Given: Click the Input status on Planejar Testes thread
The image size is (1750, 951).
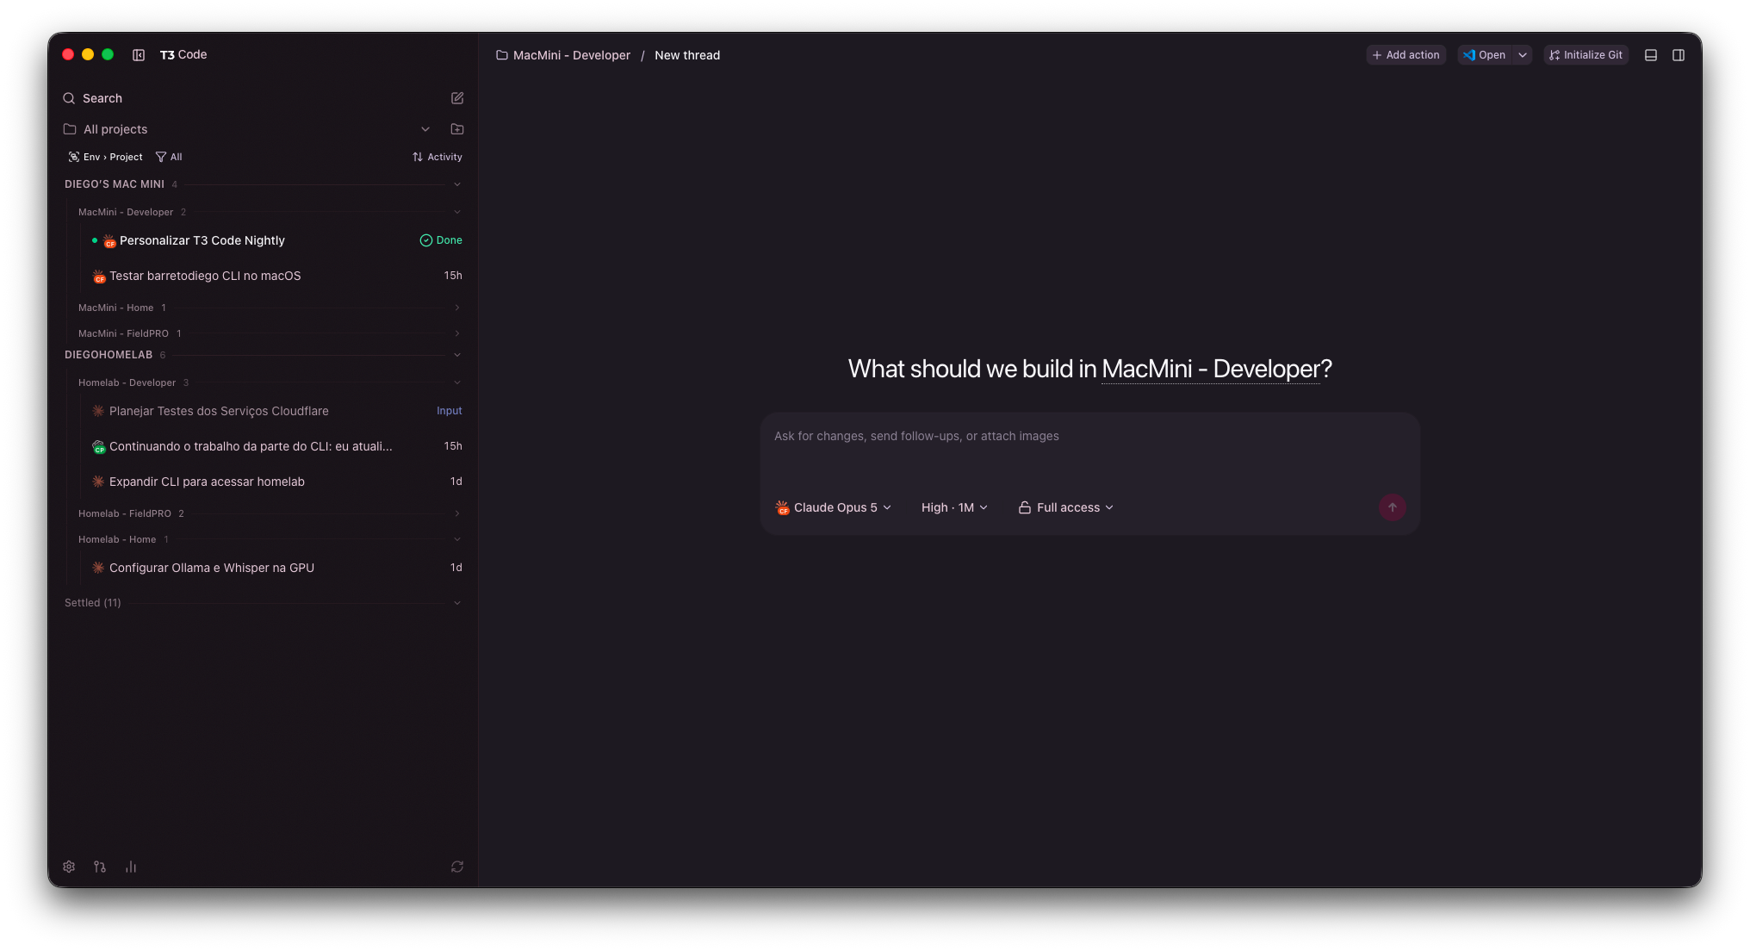Looking at the screenshot, I should 450,411.
